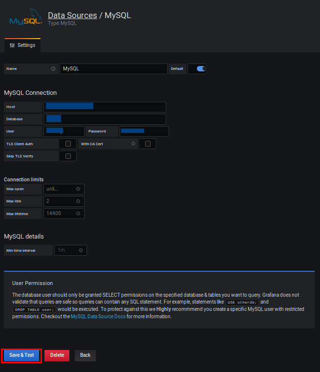Screen dimensions: 320x372
Task: Enable the Skip TLS Verify checkbox
Action: (x=68, y=156)
